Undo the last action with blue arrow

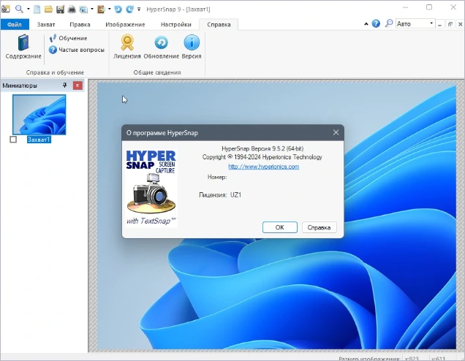pyautogui.click(x=118, y=9)
